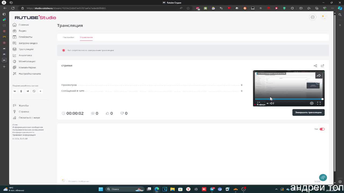Open Пользовательское соглашение link
The height and width of the screenshot is (193, 344).
(28, 130)
